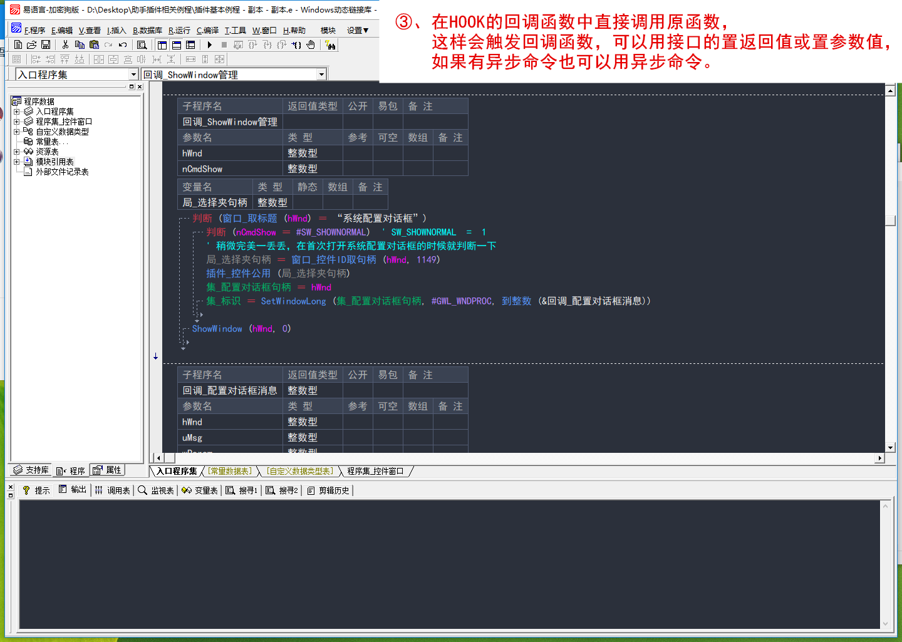Image resolution: width=902 pixels, height=642 pixels.
Task: Toggle the third panel layout view button
Action: 190,45
